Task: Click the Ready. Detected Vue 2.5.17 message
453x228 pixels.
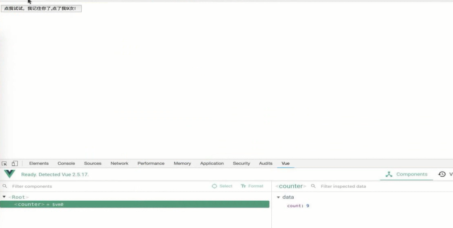Action: pyautogui.click(x=55, y=174)
